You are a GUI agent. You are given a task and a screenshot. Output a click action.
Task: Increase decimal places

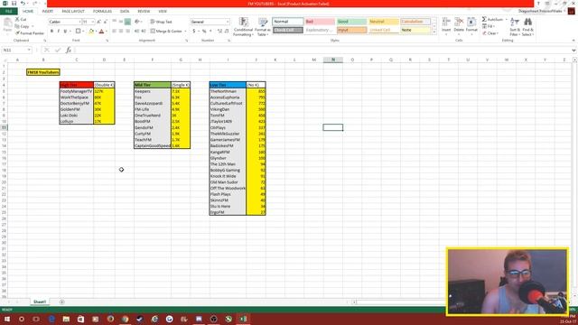pyautogui.click(x=219, y=32)
